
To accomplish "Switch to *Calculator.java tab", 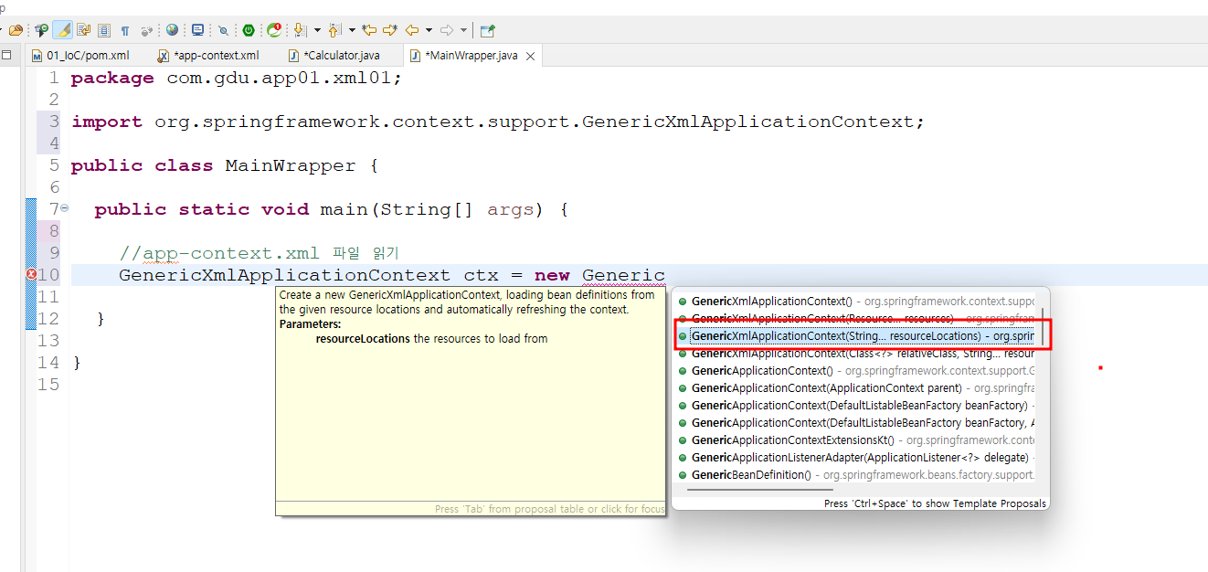I will click(334, 55).
